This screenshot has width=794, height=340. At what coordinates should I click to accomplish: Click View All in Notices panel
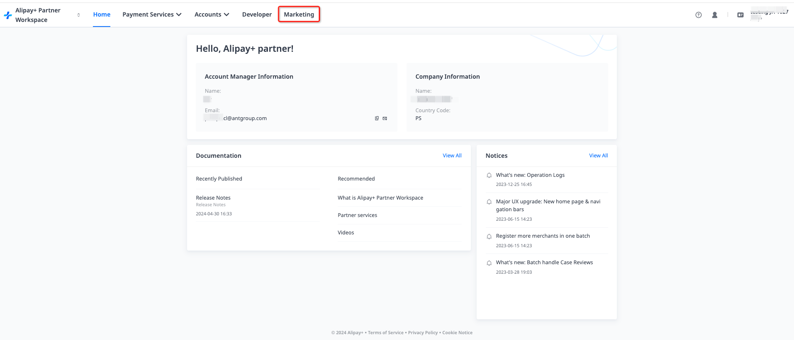pos(598,156)
